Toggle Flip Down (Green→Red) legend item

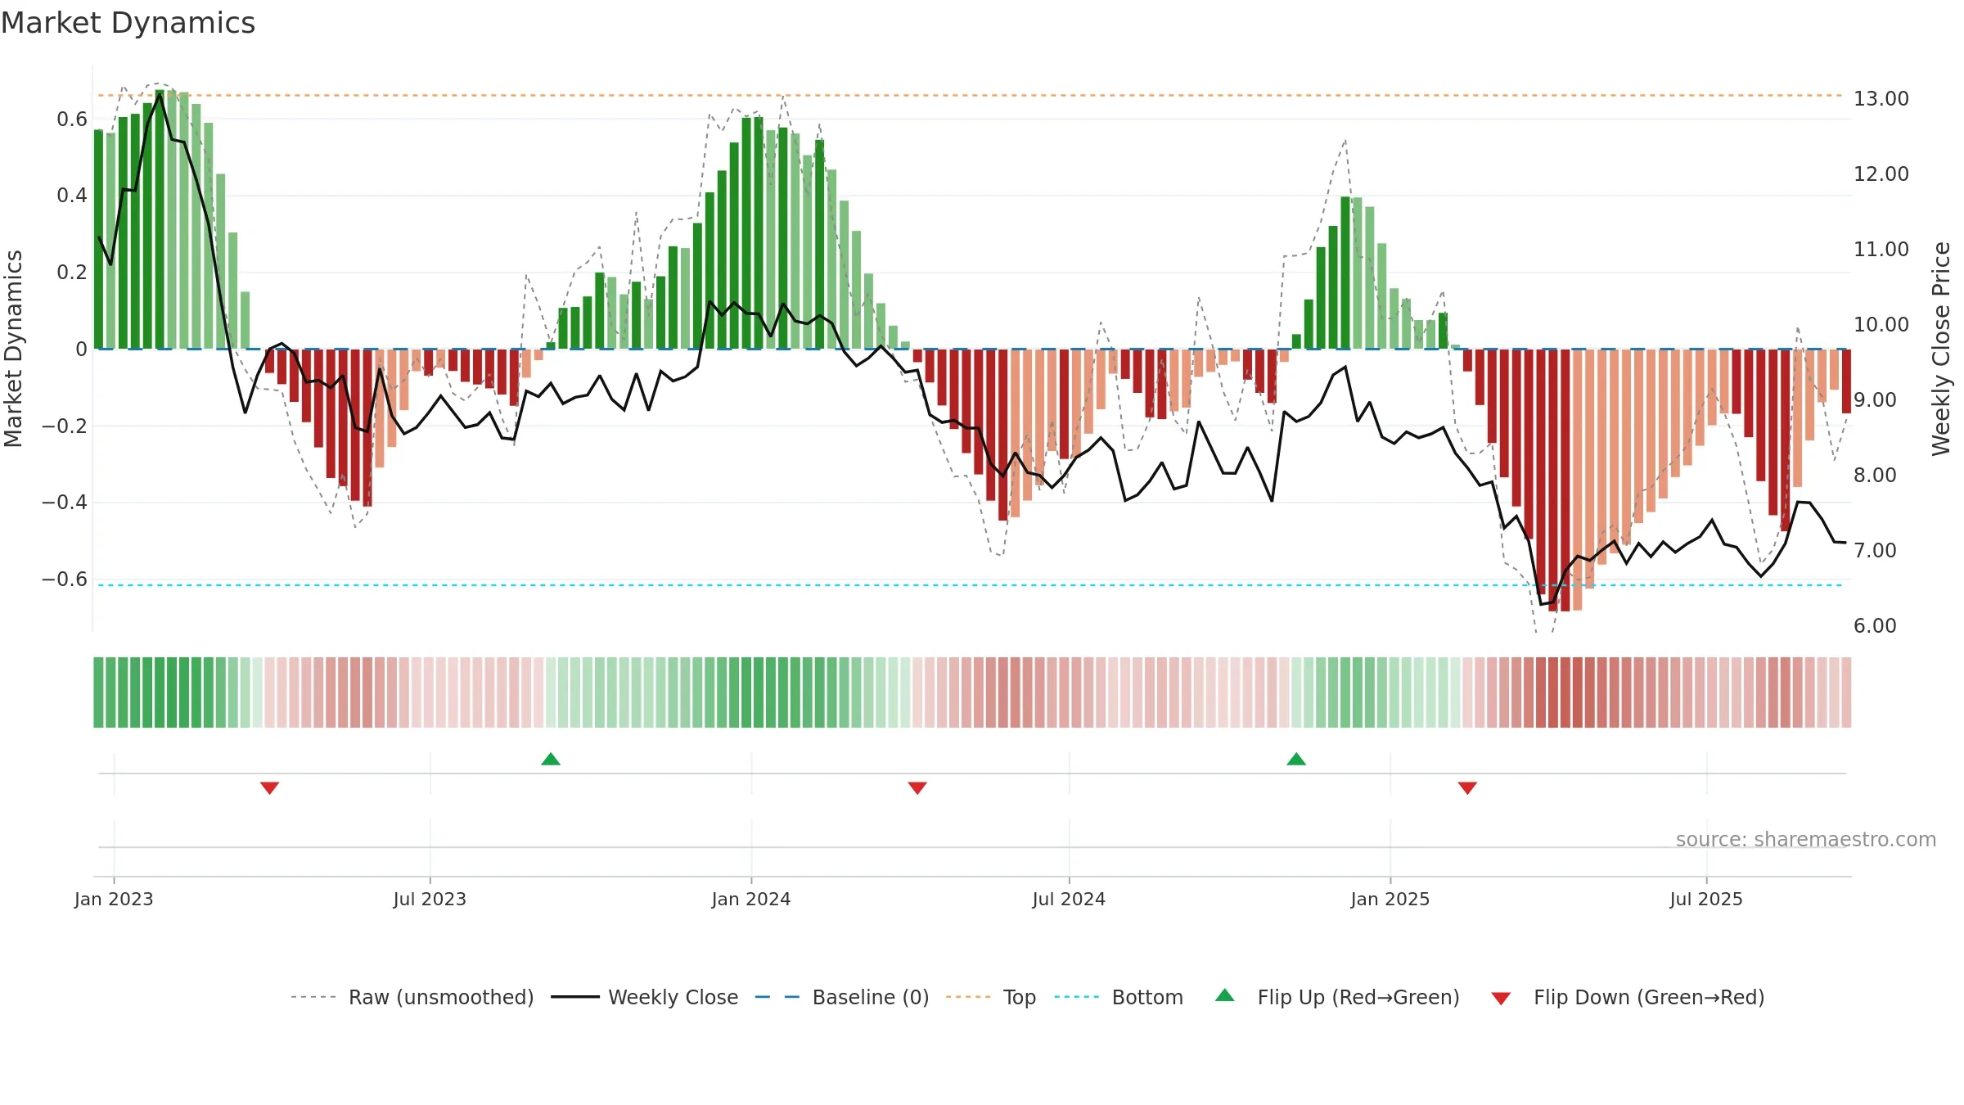[1628, 997]
